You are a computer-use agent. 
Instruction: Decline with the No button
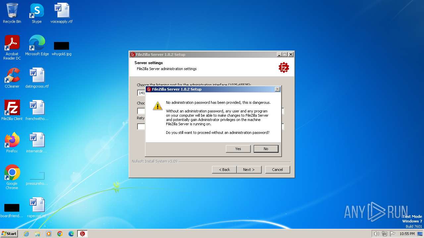coord(266,149)
